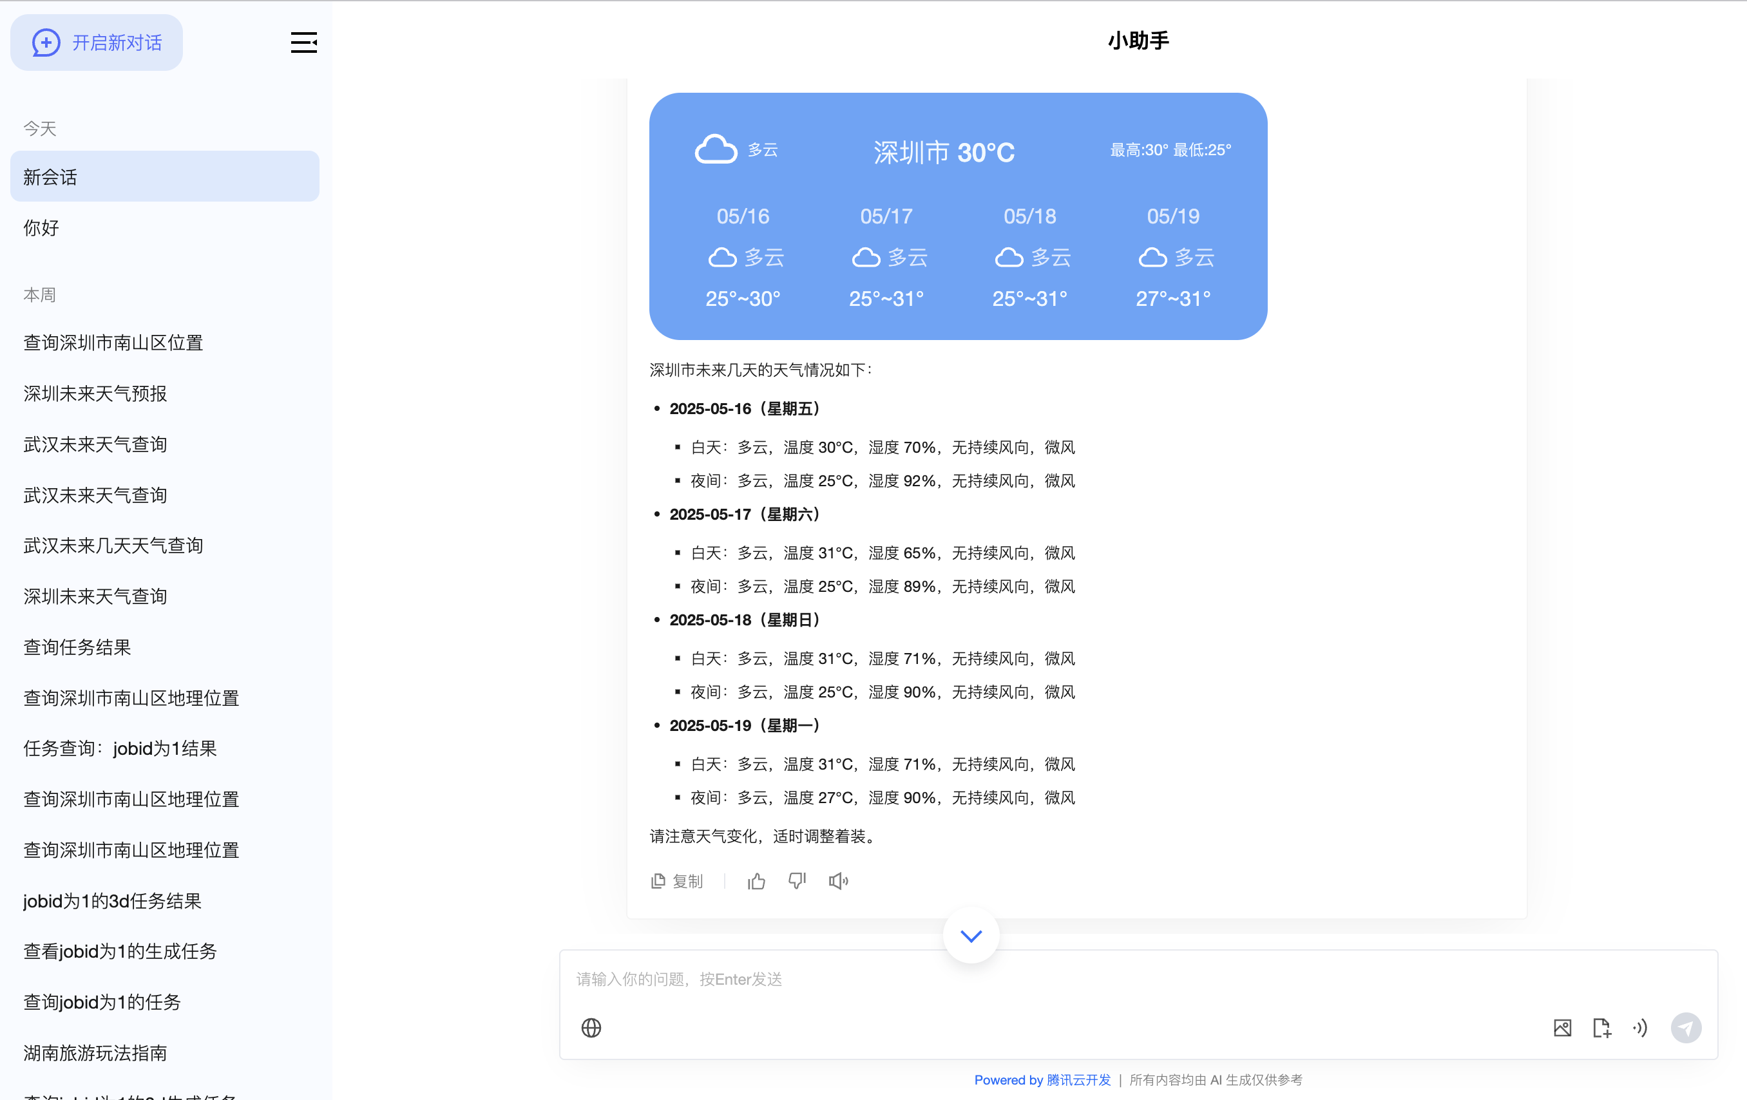Click the voice input icon
Image resolution: width=1747 pixels, height=1100 pixels.
[x=1639, y=1027]
